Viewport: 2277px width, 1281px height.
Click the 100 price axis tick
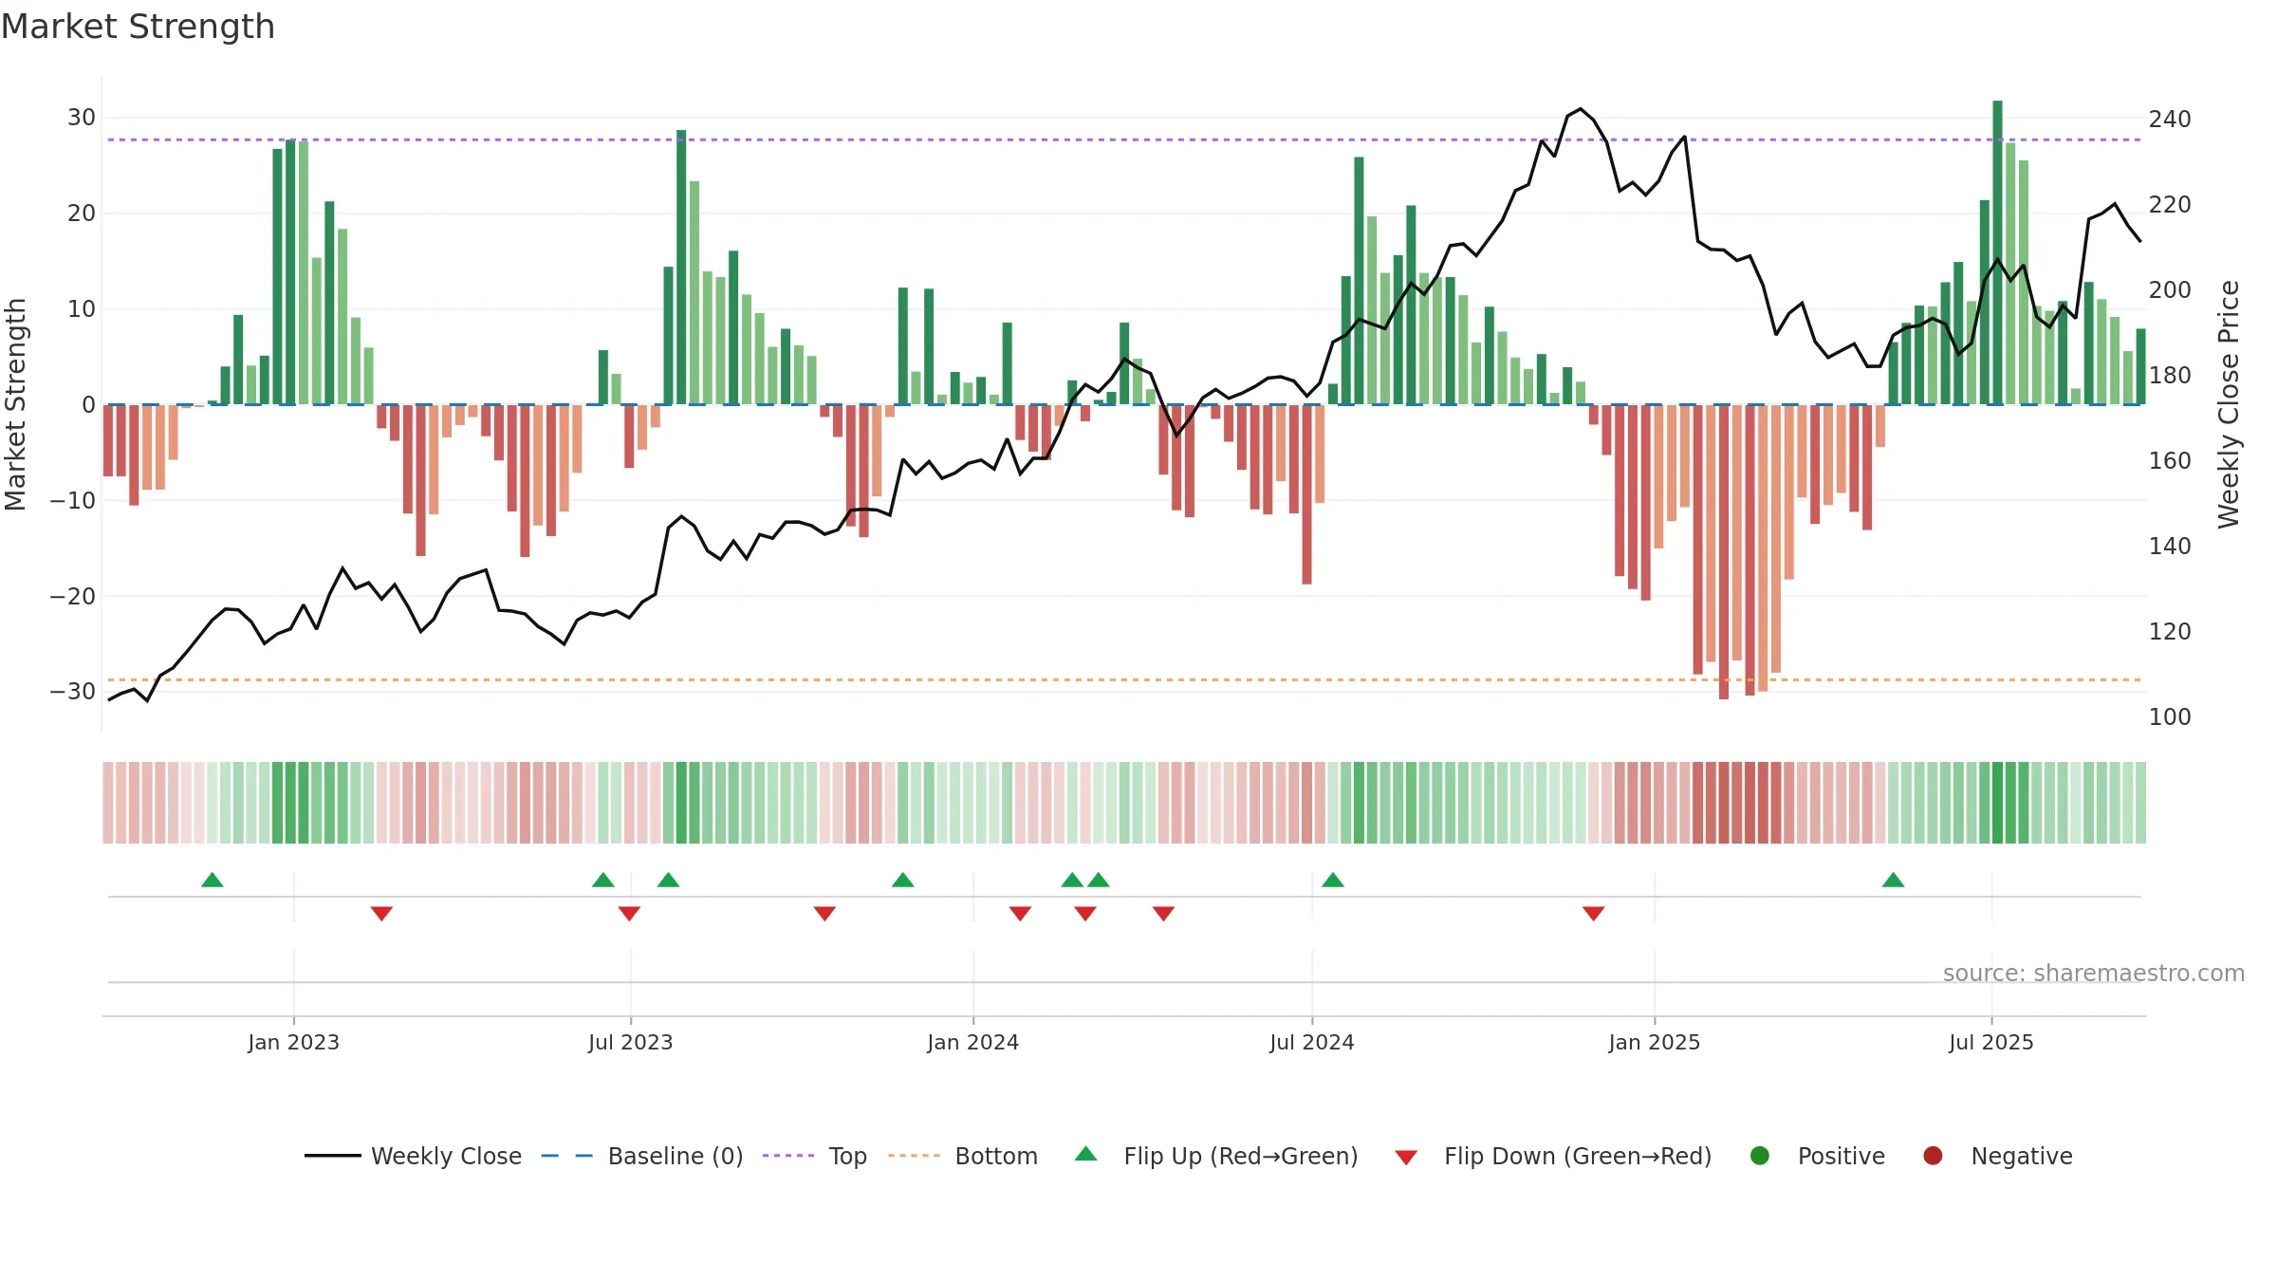coord(2170,717)
